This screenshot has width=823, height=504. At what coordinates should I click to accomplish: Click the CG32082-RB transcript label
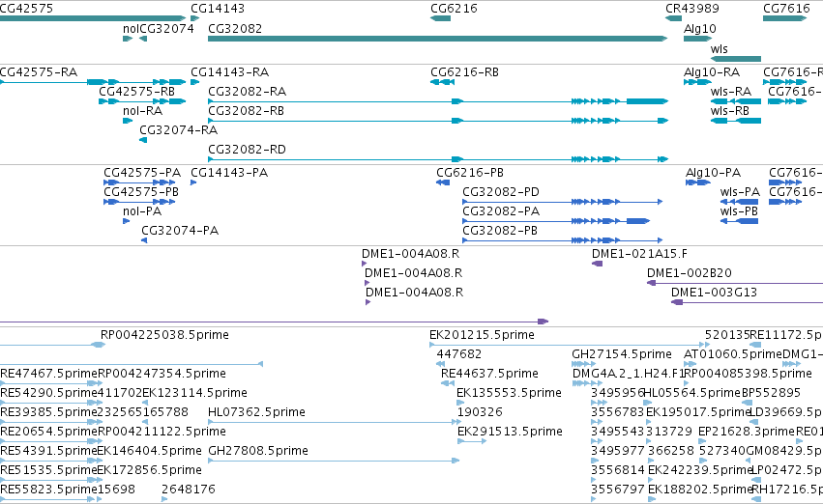click(247, 111)
